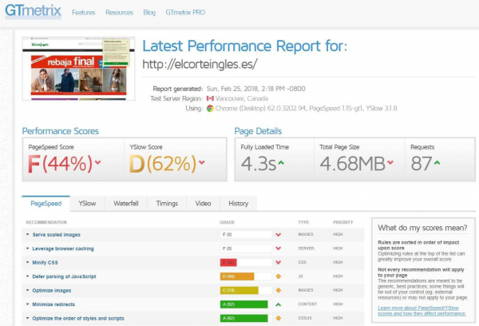Click Optimize images yellow grade bar C (74)
Screen dimensions: 479x326
click(x=239, y=290)
